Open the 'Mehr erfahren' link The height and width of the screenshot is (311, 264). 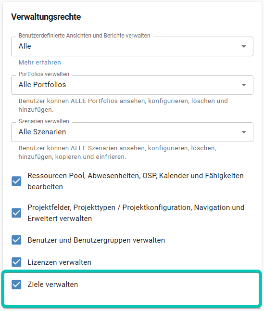click(39, 62)
